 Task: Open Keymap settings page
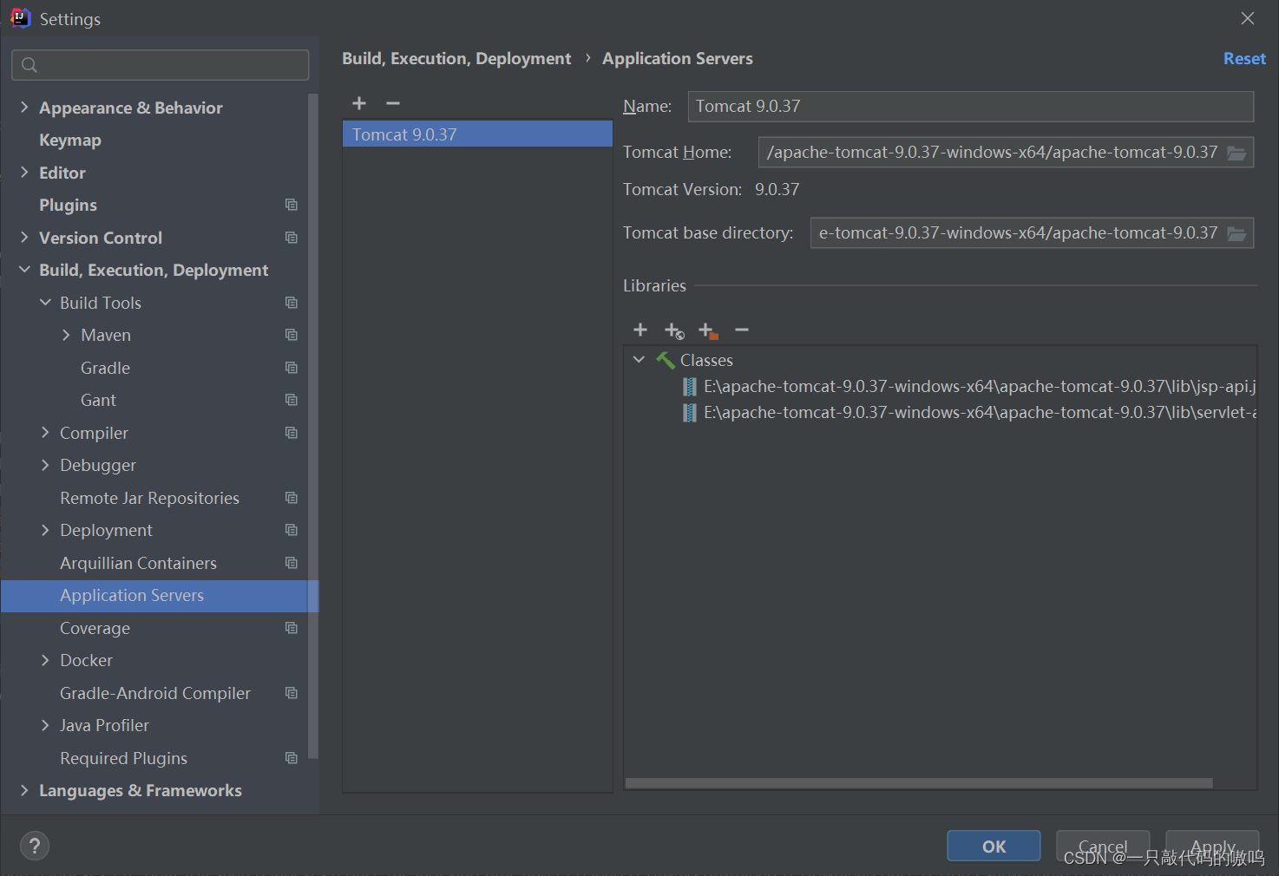coord(70,141)
